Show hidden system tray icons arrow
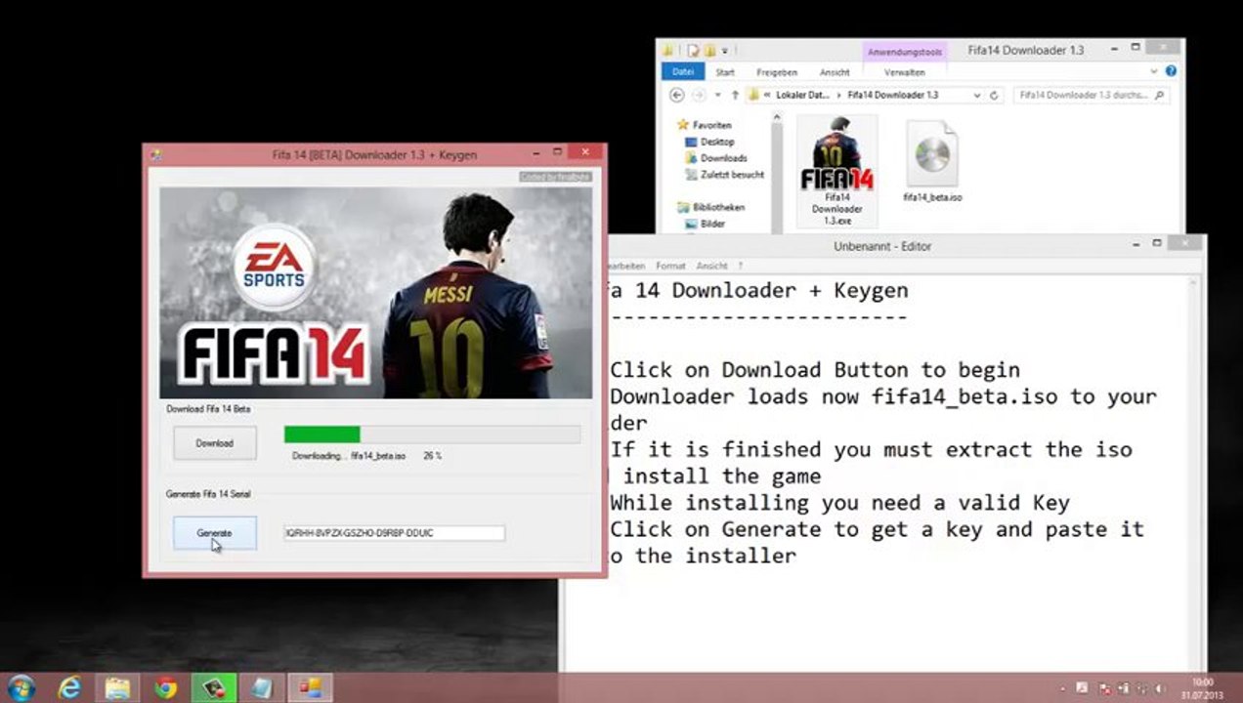1243x703 pixels. pyautogui.click(x=1064, y=688)
